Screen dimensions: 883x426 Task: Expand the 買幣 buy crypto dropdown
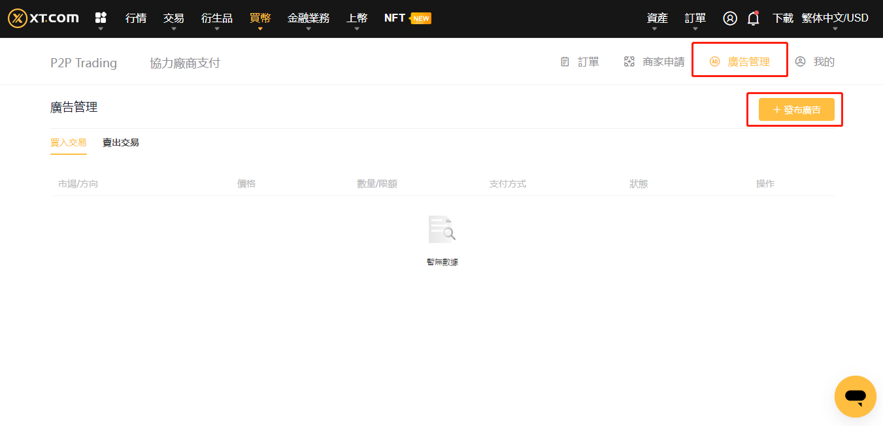coord(260,18)
